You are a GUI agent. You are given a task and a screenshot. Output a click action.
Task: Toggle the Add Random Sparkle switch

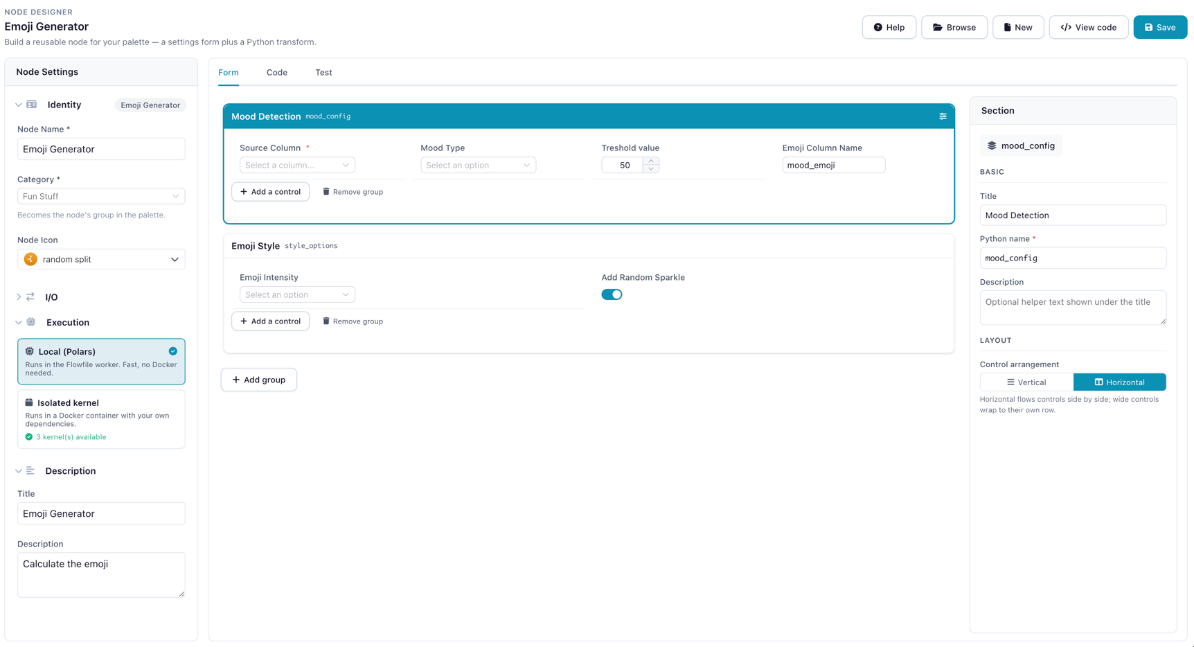(x=612, y=294)
